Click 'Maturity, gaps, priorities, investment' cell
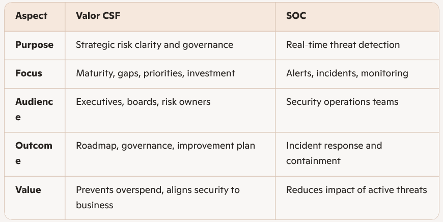 pos(155,73)
